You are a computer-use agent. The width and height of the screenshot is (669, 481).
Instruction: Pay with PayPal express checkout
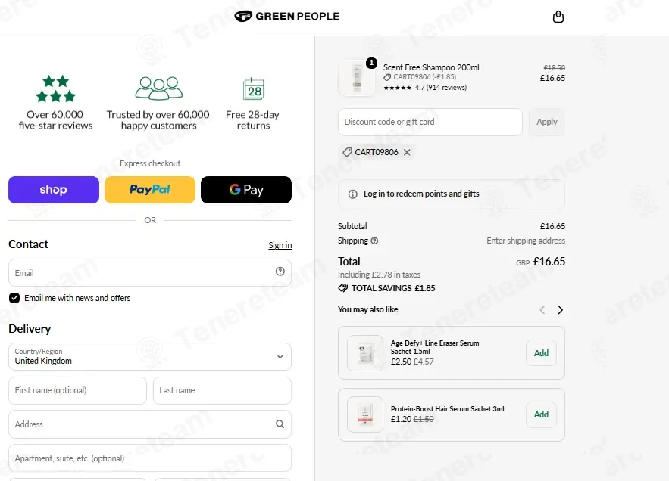(150, 190)
